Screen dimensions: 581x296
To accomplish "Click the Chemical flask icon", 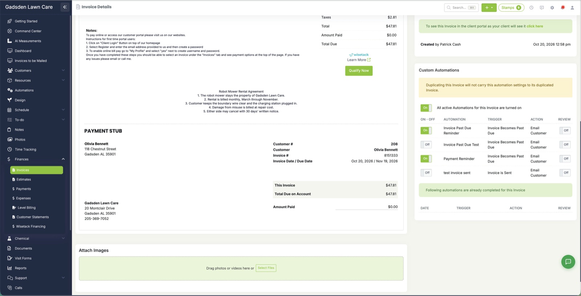I will (10, 238).
